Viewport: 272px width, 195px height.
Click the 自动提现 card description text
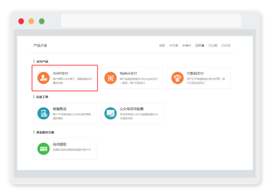point(72,150)
